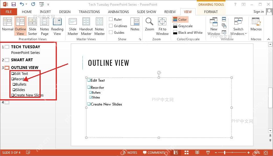The height and width of the screenshot is (156, 273).
Task: Open COMMENTS pane from status bar
Action: click(x=154, y=153)
